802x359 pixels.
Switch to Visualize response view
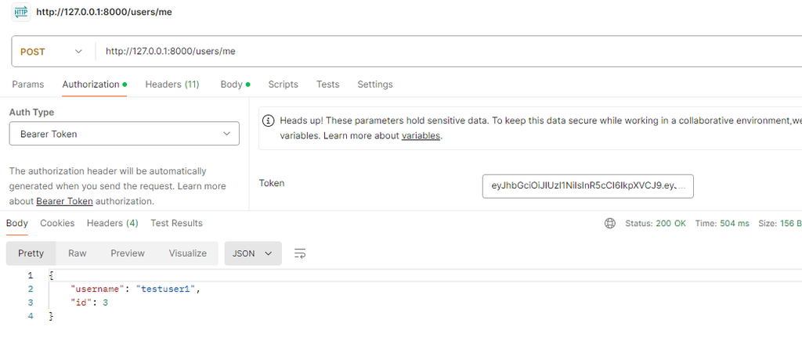(x=188, y=253)
